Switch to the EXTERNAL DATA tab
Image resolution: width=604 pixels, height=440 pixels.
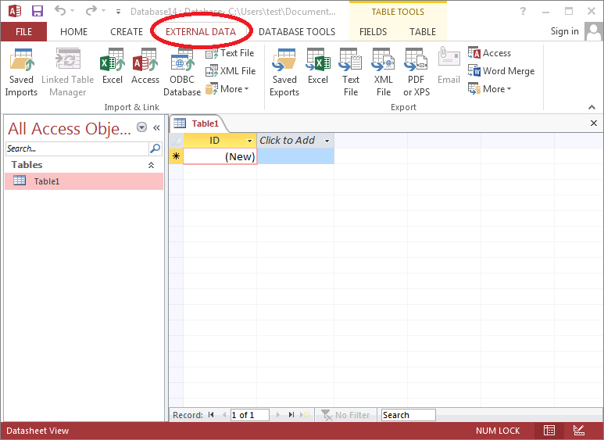pyautogui.click(x=201, y=31)
